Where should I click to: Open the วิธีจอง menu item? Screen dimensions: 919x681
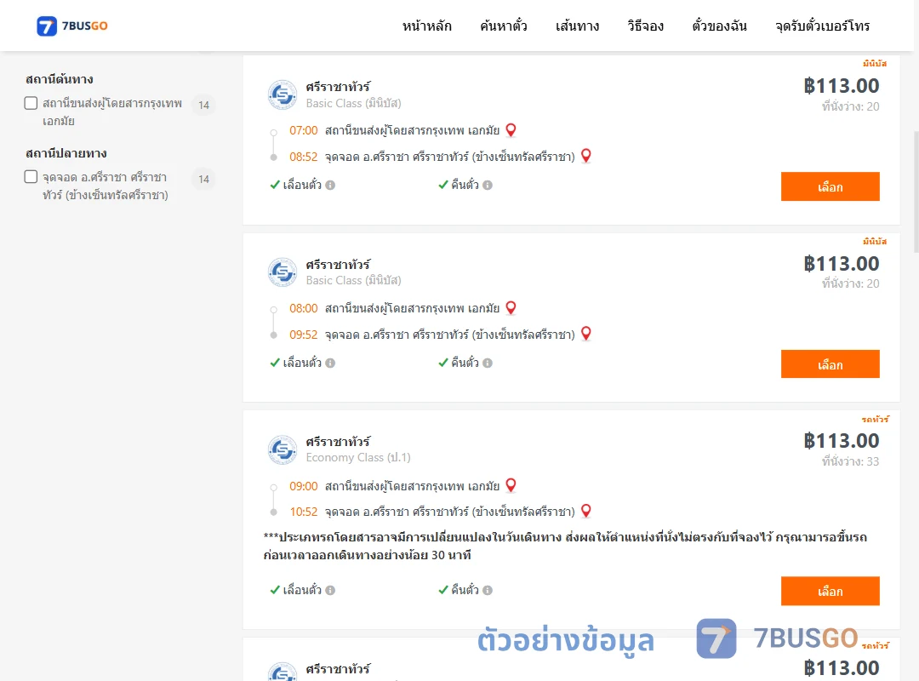coord(645,26)
